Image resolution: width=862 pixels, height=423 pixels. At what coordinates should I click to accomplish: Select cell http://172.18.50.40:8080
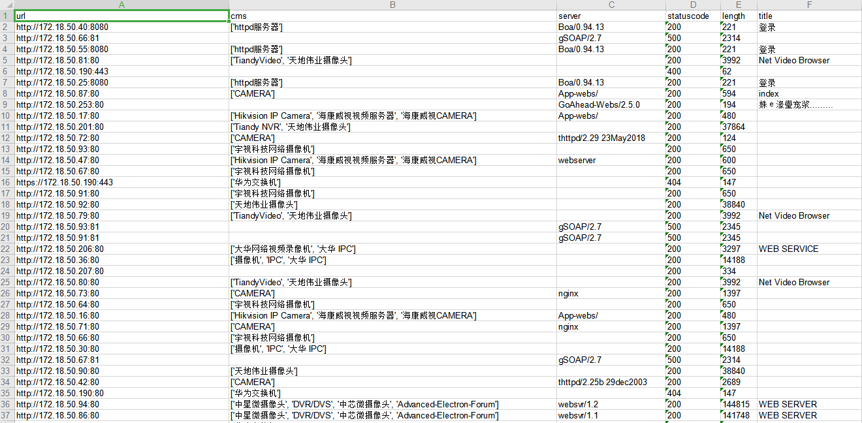[x=121, y=27]
